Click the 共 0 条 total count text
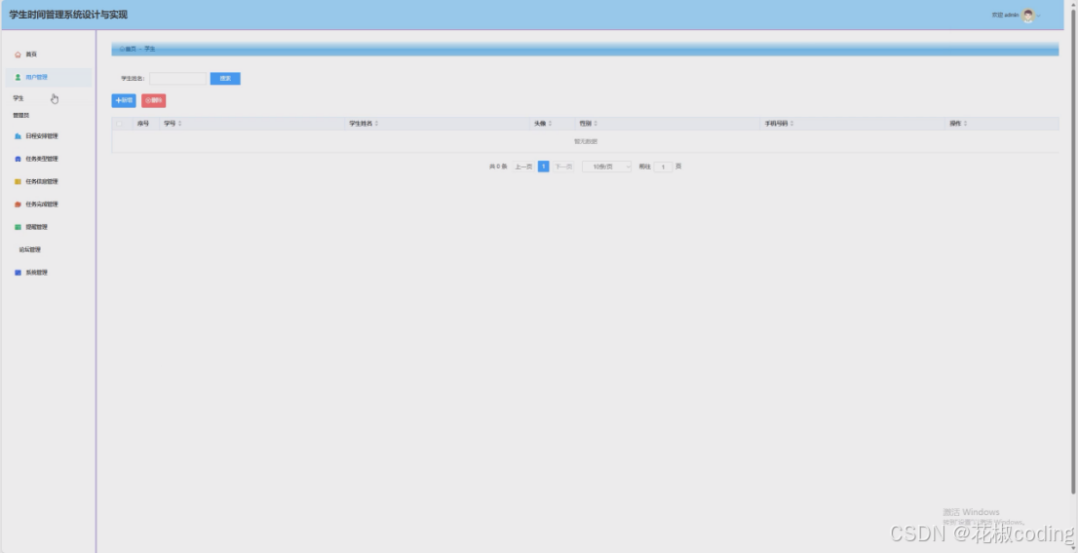 (498, 166)
